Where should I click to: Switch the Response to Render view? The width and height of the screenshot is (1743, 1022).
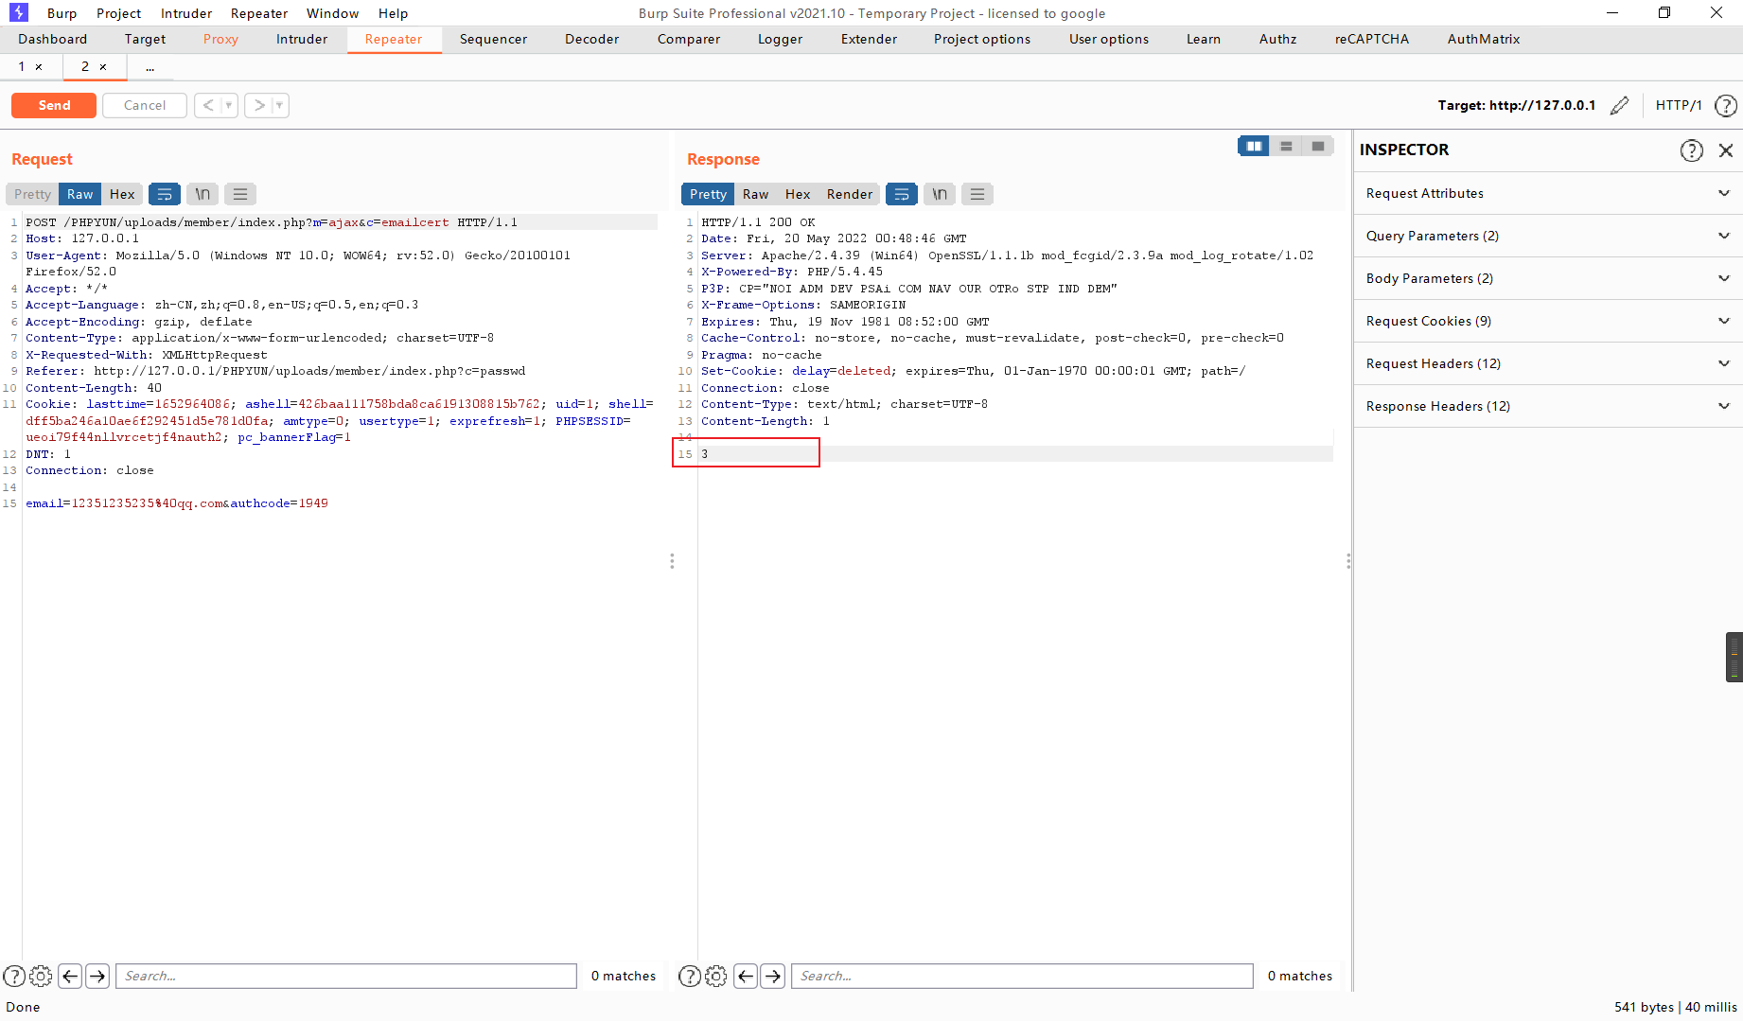coord(849,194)
